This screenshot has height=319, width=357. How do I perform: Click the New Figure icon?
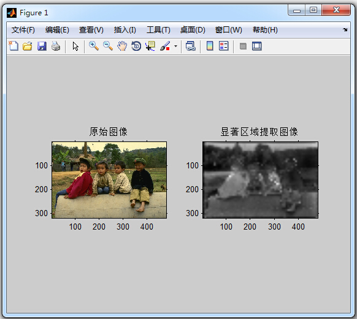click(x=13, y=46)
